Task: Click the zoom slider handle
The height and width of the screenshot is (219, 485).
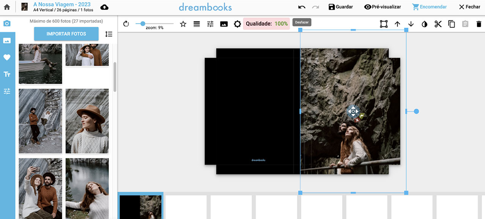Action: [x=143, y=23]
